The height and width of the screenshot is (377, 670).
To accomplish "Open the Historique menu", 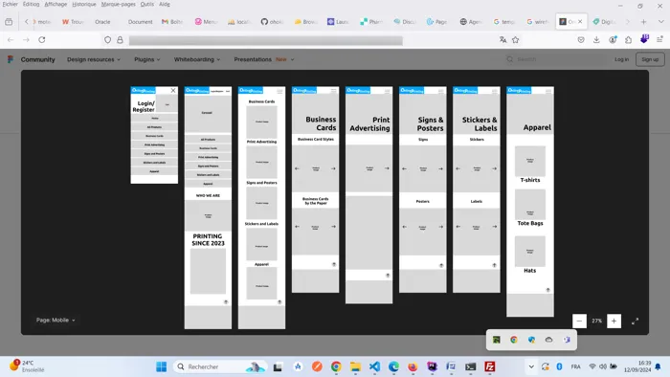I will 84,4.
